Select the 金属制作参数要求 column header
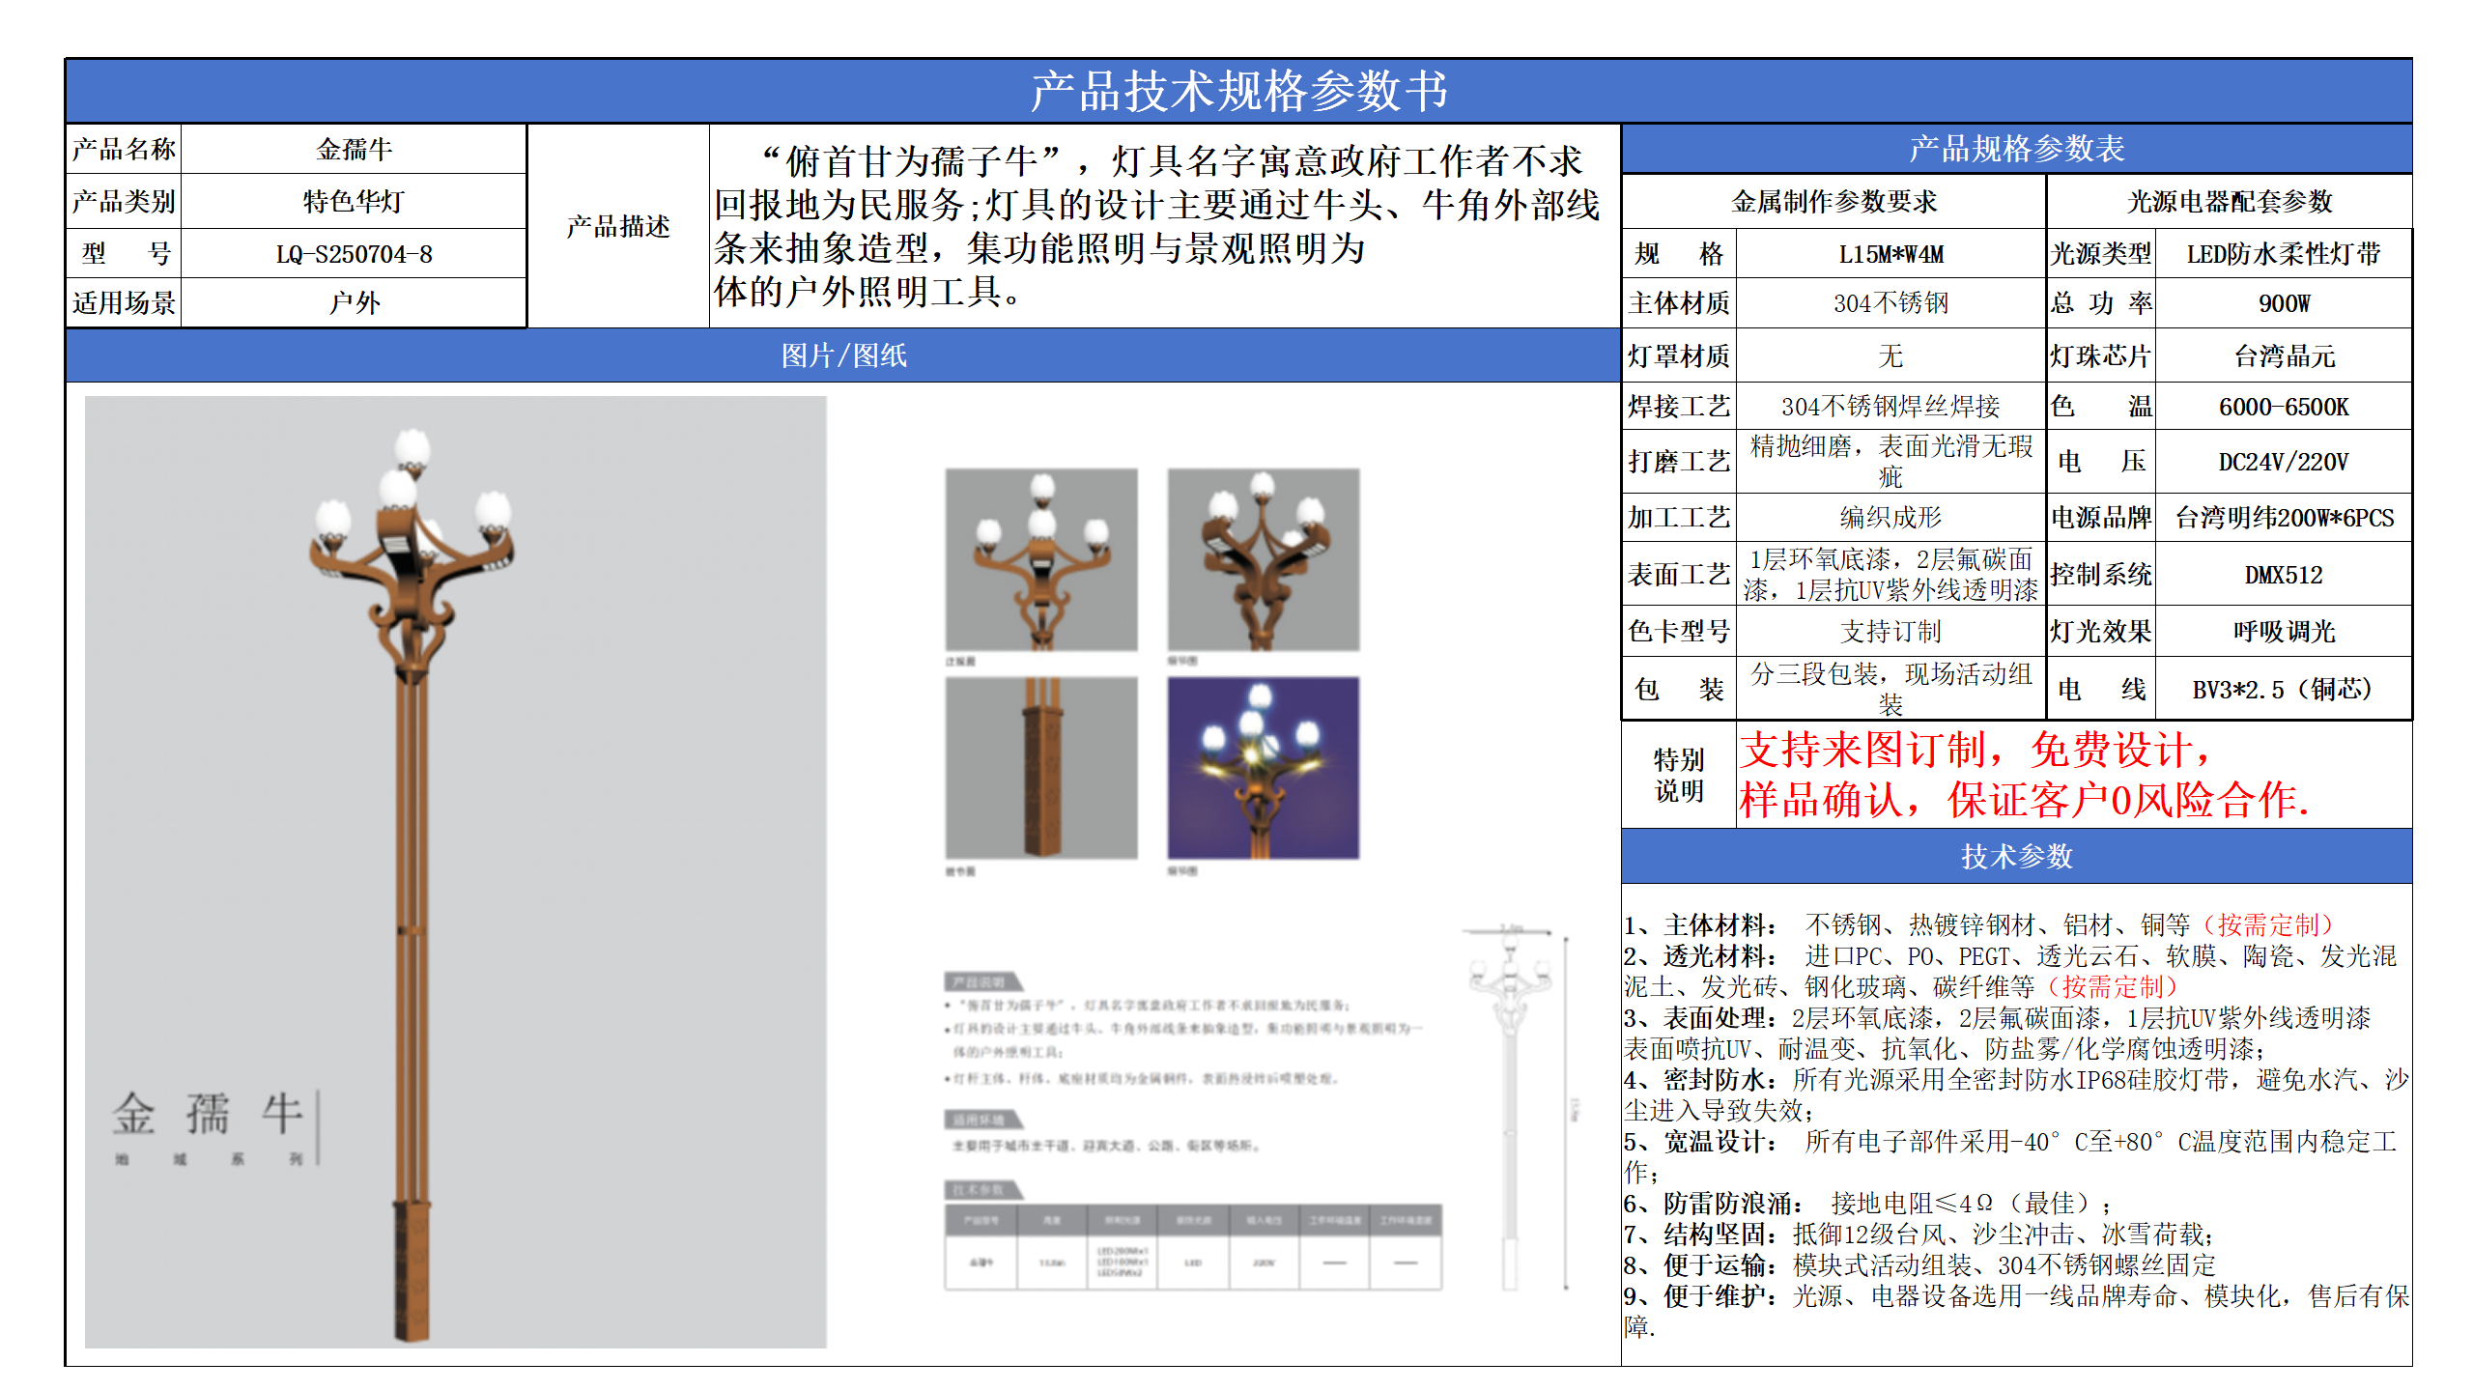Viewport: 2473px width, 1391px height. point(1835,200)
